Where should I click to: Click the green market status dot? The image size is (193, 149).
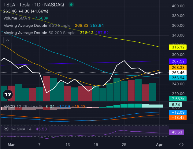[x=71, y=5]
